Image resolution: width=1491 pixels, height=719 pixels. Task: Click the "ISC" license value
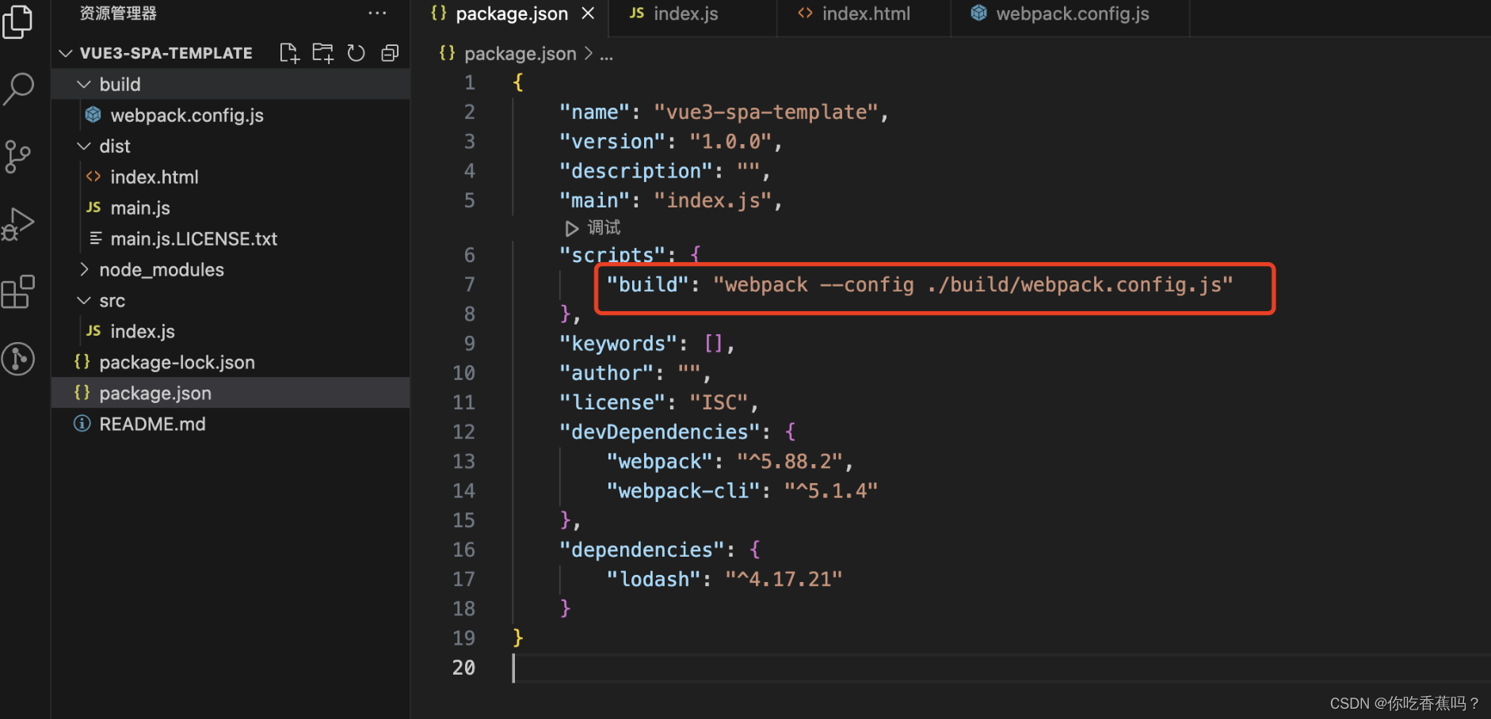[719, 402]
